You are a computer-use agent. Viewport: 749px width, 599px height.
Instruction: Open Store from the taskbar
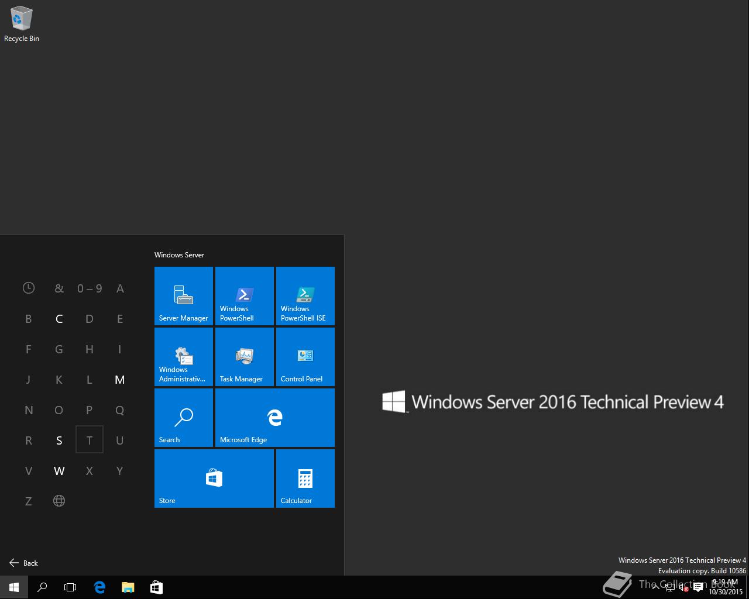pyautogui.click(x=156, y=587)
